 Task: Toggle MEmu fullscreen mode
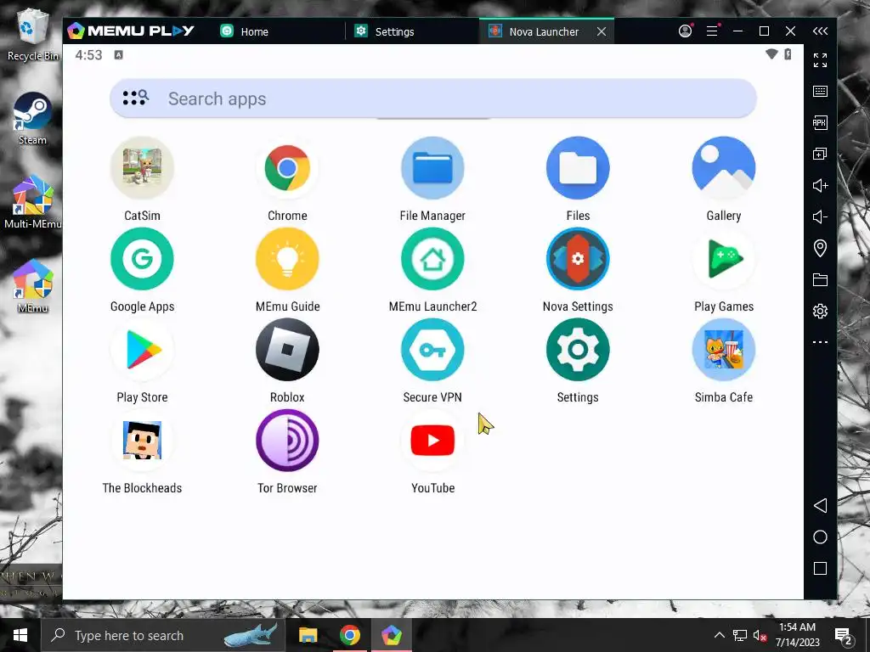[x=820, y=60]
